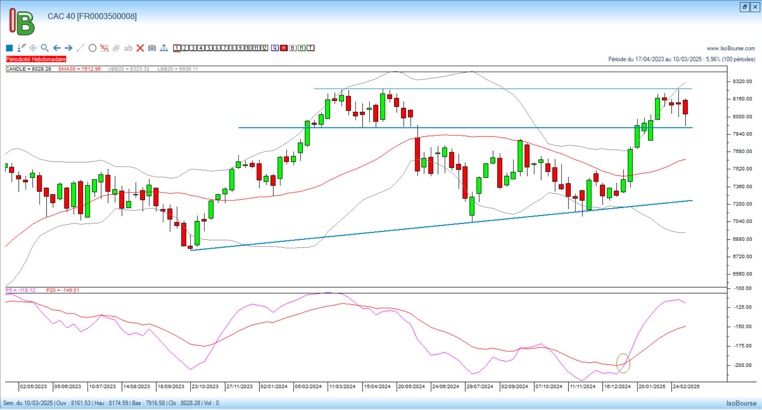
Task: Select the magnifier zoom tool
Action: click(45, 48)
